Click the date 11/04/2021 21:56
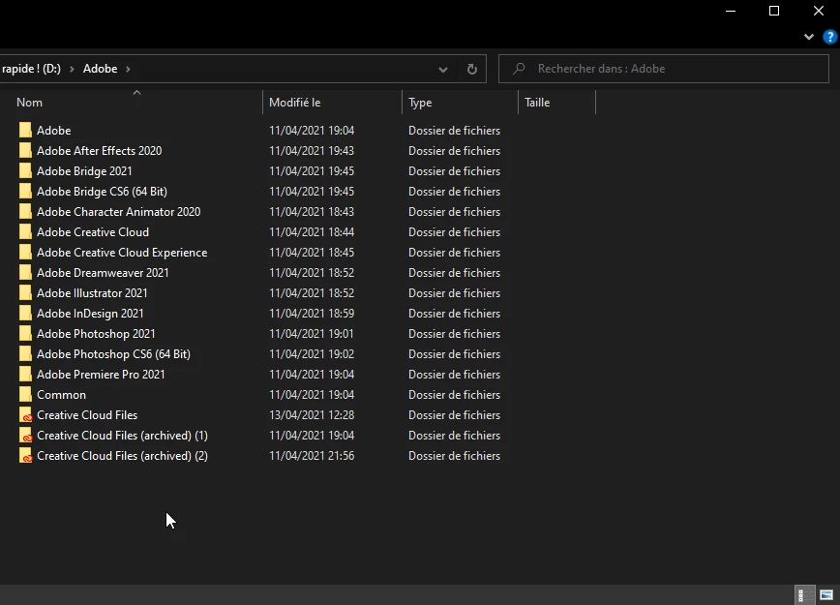Viewport: 840px width, 605px height. tap(312, 456)
